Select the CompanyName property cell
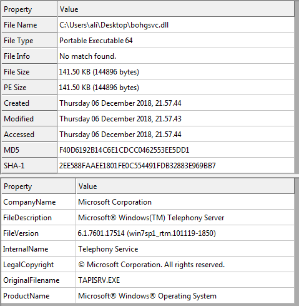The image size is (299, 306). (x=39, y=202)
